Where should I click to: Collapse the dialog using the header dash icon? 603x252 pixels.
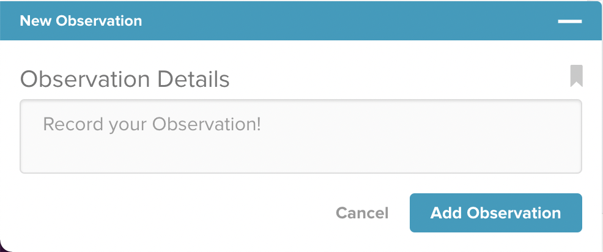click(569, 21)
